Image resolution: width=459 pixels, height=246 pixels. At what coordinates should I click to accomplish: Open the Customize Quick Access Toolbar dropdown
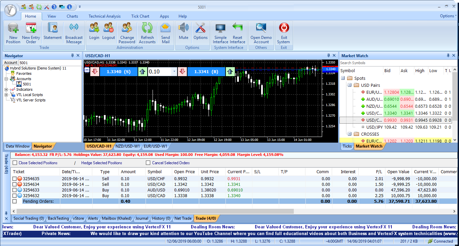[x=80, y=7]
